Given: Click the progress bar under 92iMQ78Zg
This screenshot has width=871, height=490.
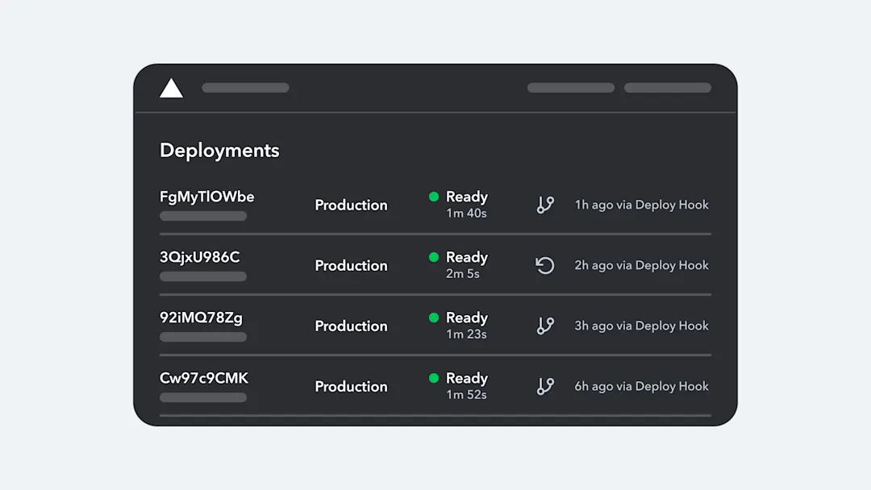Looking at the screenshot, I should [x=202, y=337].
